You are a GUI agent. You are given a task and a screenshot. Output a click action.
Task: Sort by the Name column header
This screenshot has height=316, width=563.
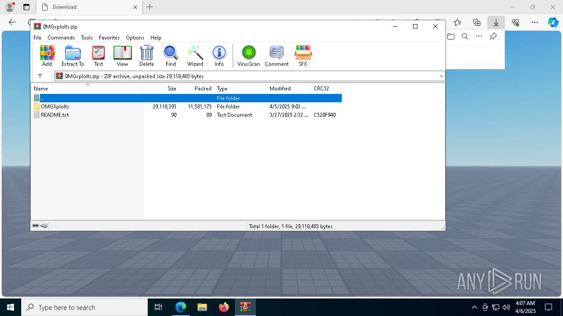tap(87, 88)
